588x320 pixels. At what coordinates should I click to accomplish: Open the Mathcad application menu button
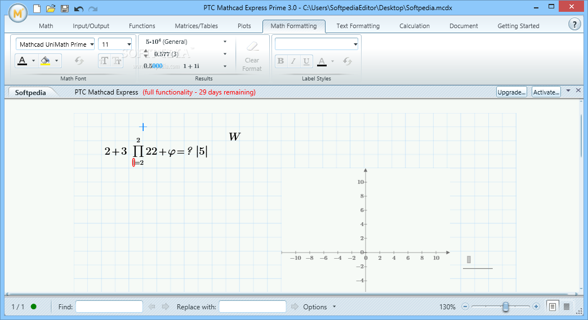click(x=17, y=13)
